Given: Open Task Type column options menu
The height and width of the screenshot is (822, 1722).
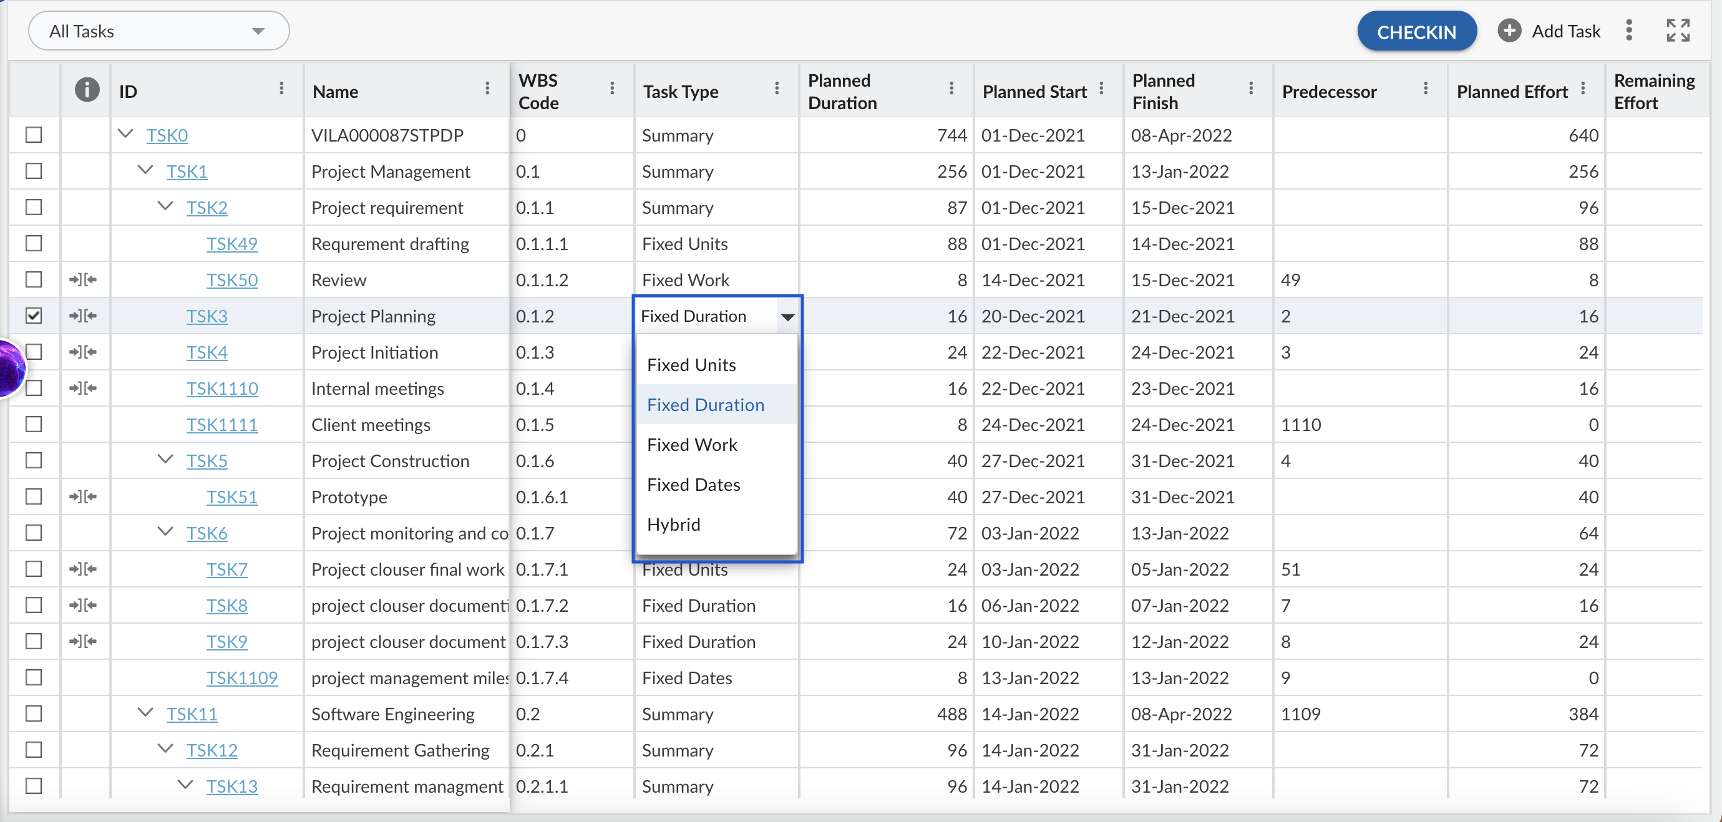Looking at the screenshot, I should click(776, 89).
